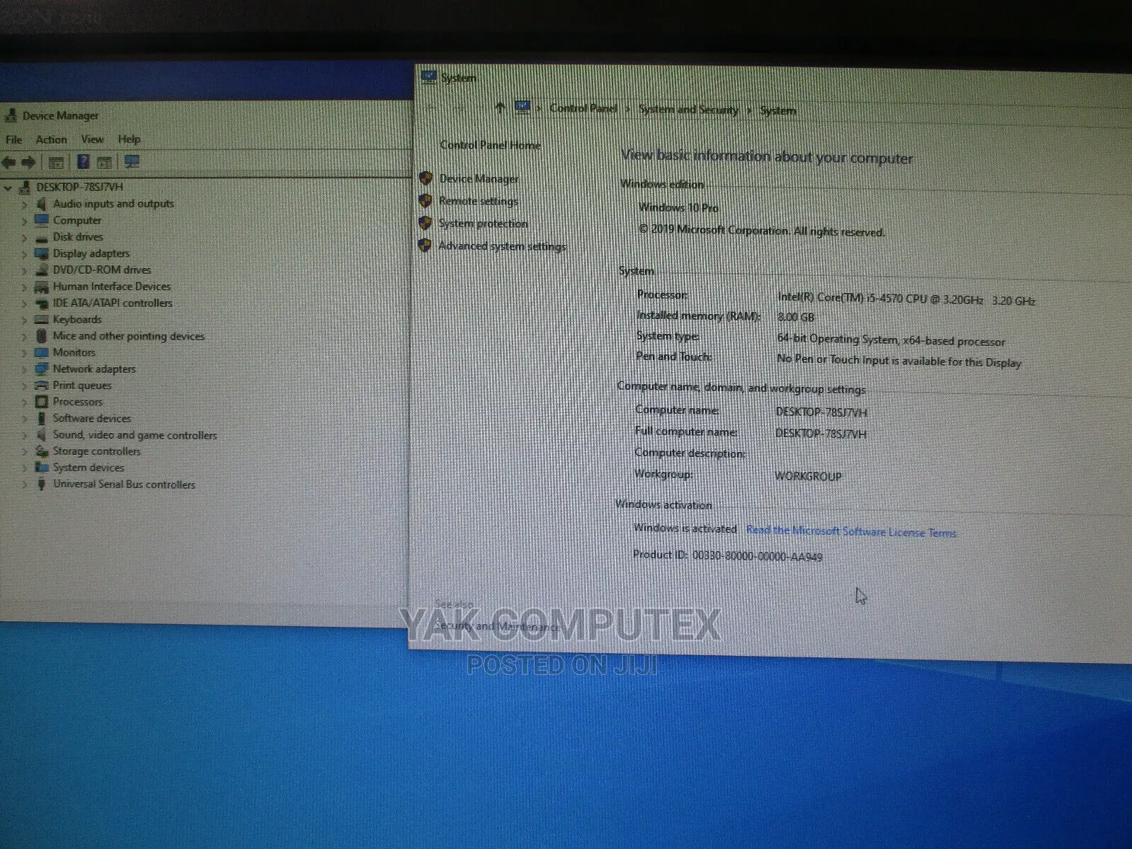Click the System window title bar icon
Viewport: 1132px width, 849px height.
point(428,76)
